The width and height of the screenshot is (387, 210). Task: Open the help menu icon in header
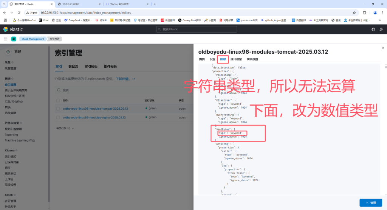tap(373, 29)
